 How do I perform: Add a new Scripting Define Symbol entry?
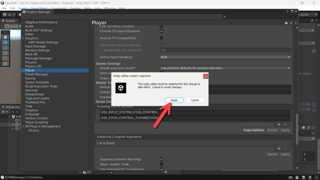click(279, 124)
